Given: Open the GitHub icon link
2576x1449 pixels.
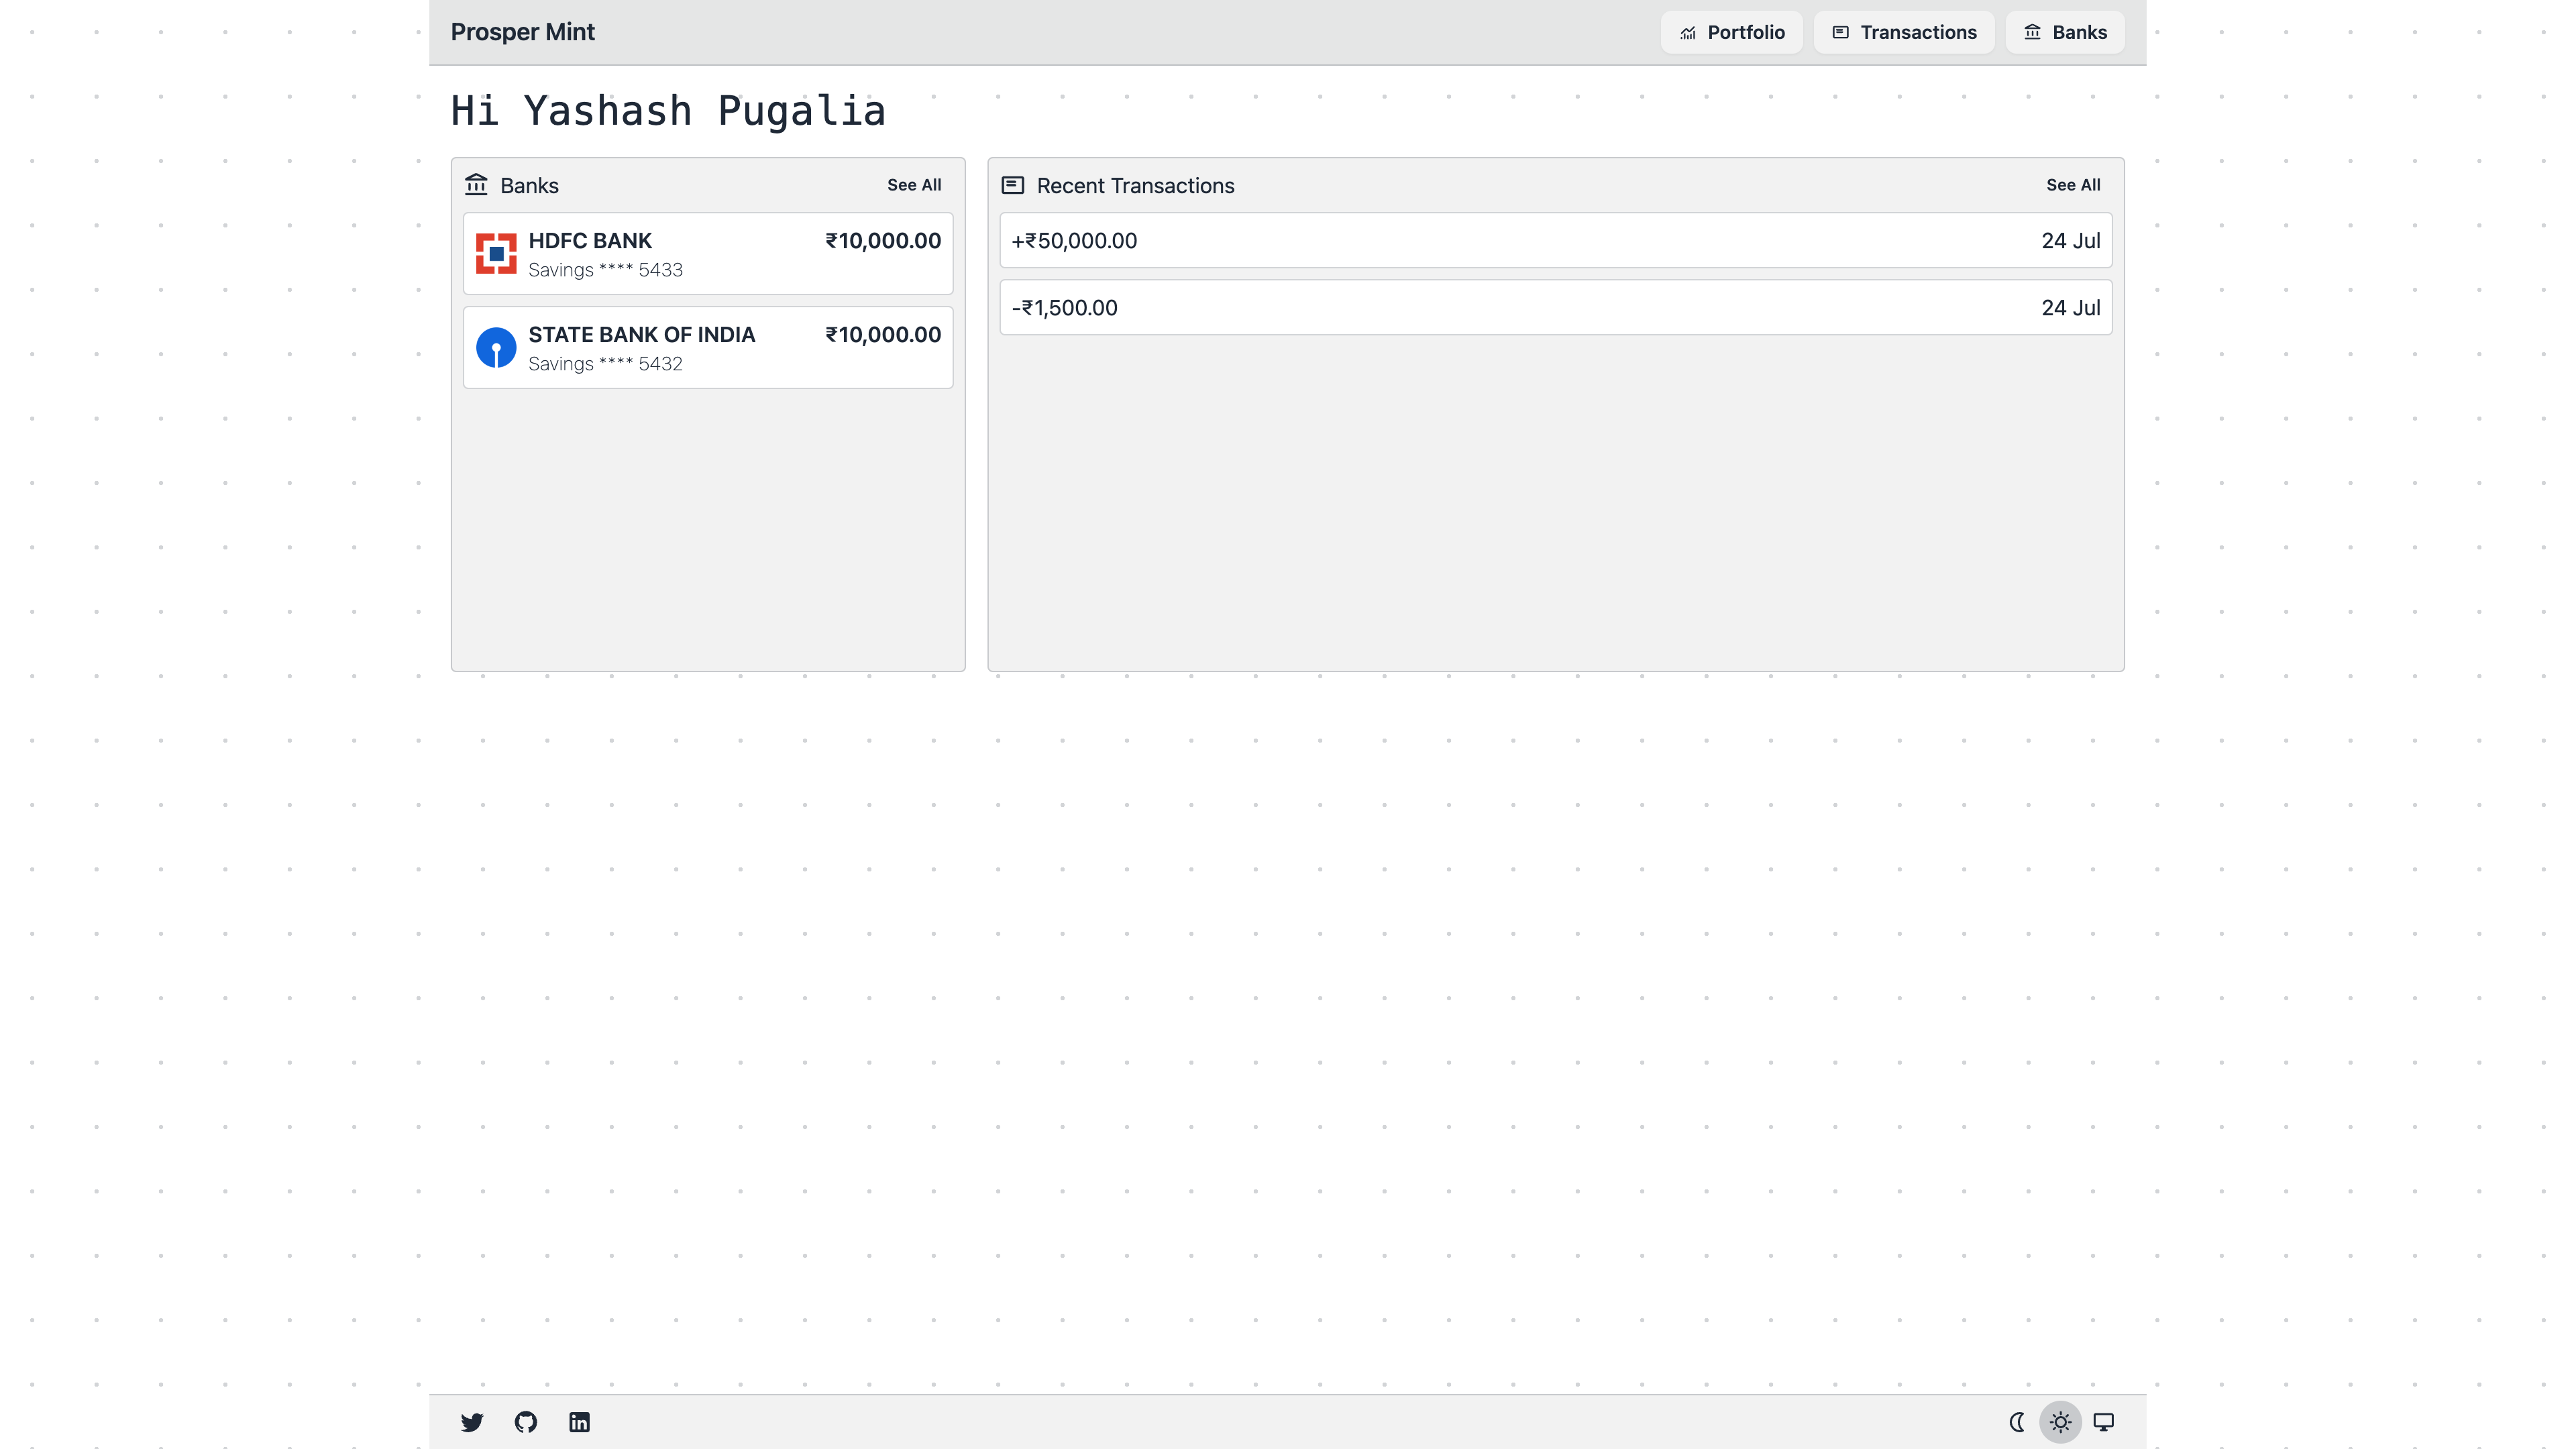Looking at the screenshot, I should [526, 1422].
